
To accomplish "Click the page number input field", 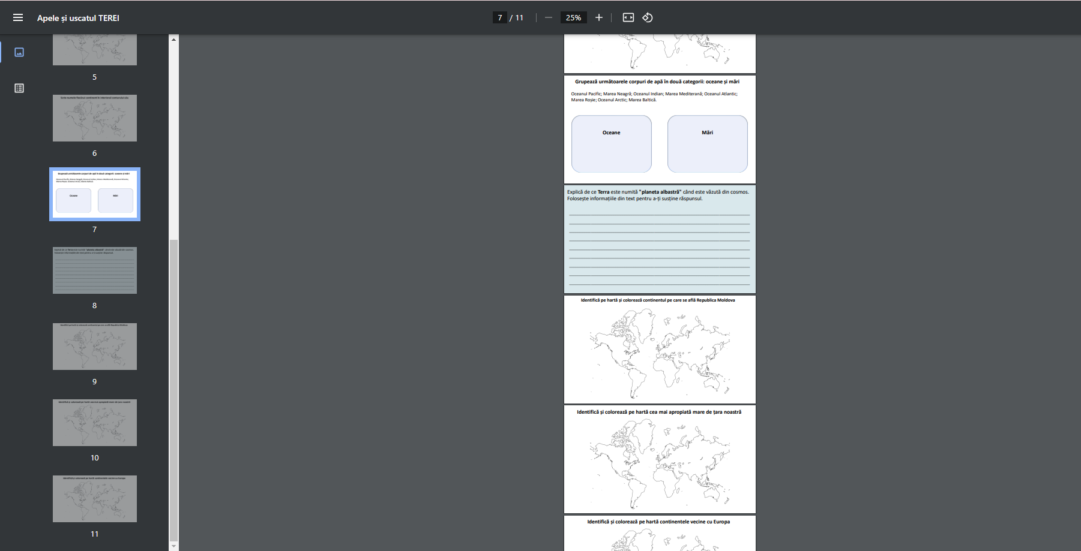I will pos(499,18).
